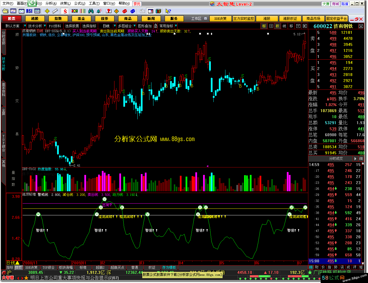Viewport: 368px width, 283px height.
Task: Toggle the 财 finance tab at bottom right
Action: tap(317, 268)
